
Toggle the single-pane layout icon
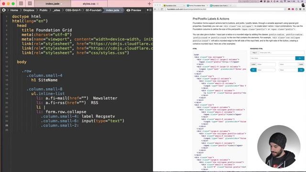click(21, 3)
